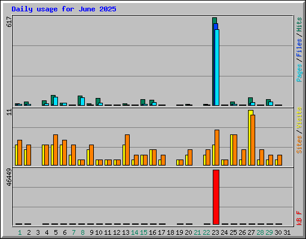Click day label 26 on x-axis
The image size is (306, 239).
(242, 232)
